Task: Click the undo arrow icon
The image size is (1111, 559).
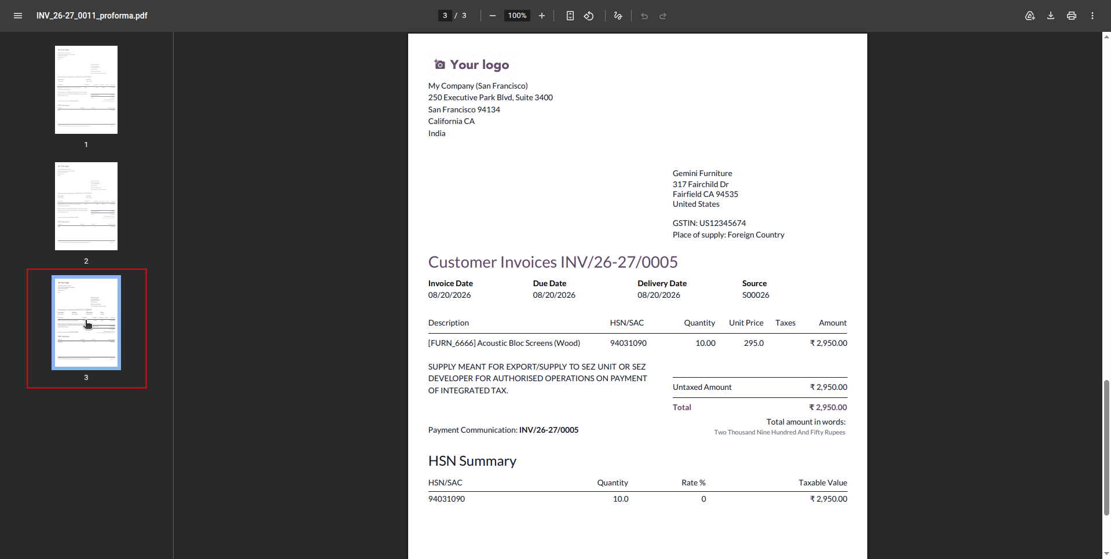Action: pos(644,16)
